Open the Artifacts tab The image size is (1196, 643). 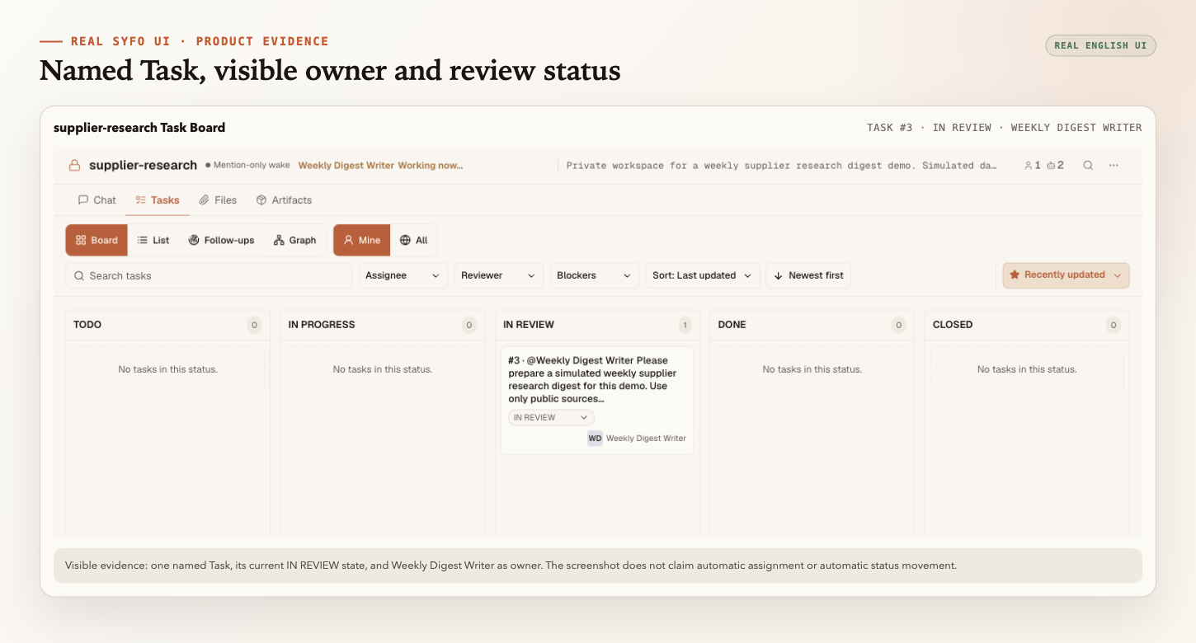[x=284, y=200]
